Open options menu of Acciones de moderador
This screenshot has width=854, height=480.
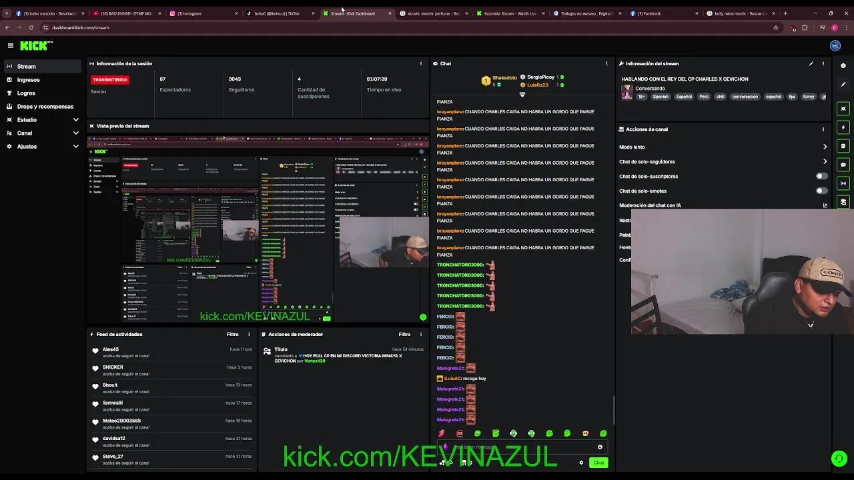pyautogui.click(x=421, y=334)
